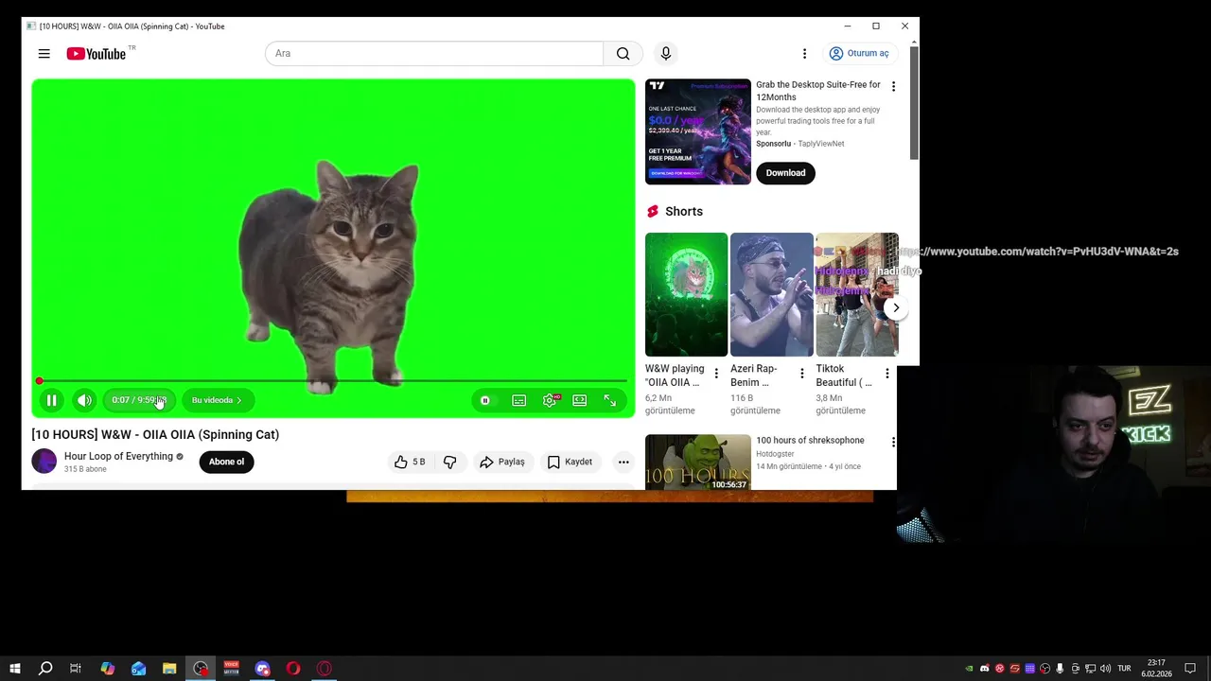This screenshot has width=1211, height=681.
Task: Open the Grab the Desktop Suite ad title
Action: pyautogui.click(x=818, y=91)
